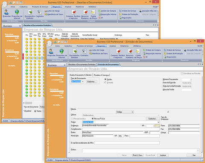Click the Prod. & Serv. button
This screenshot has width=205, height=163.
(x=138, y=155)
